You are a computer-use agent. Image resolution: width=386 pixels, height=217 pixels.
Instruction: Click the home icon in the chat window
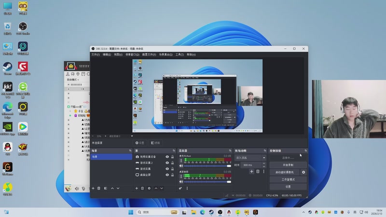pyautogui.click(x=71, y=66)
